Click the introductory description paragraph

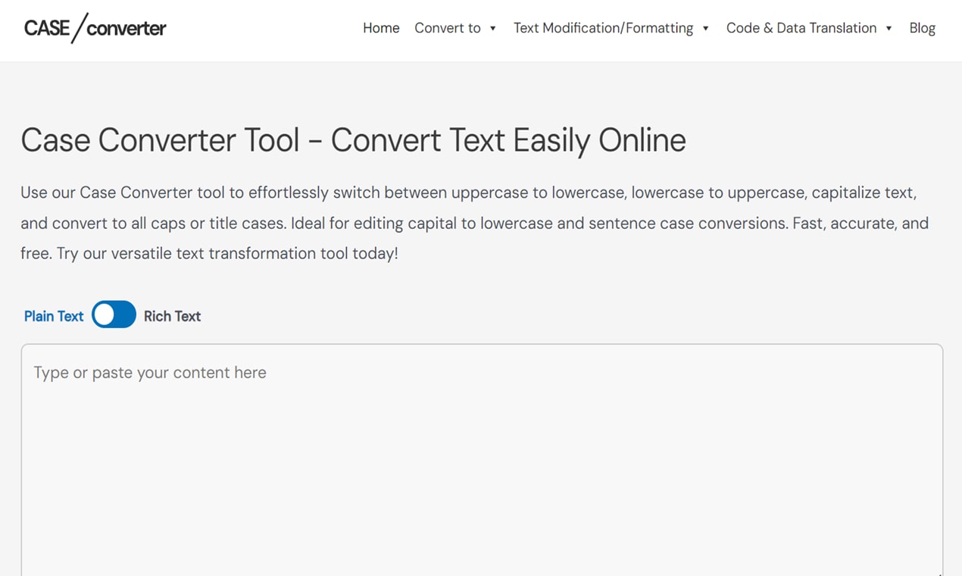pyautogui.click(x=474, y=223)
